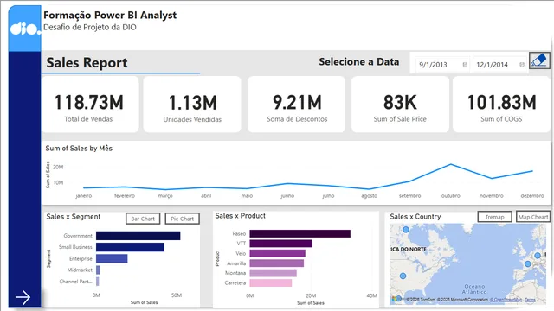The width and height of the screenshot is (554, 311).
Task: Open the calendar picker for start date
Action: click(x=465, y=65)
